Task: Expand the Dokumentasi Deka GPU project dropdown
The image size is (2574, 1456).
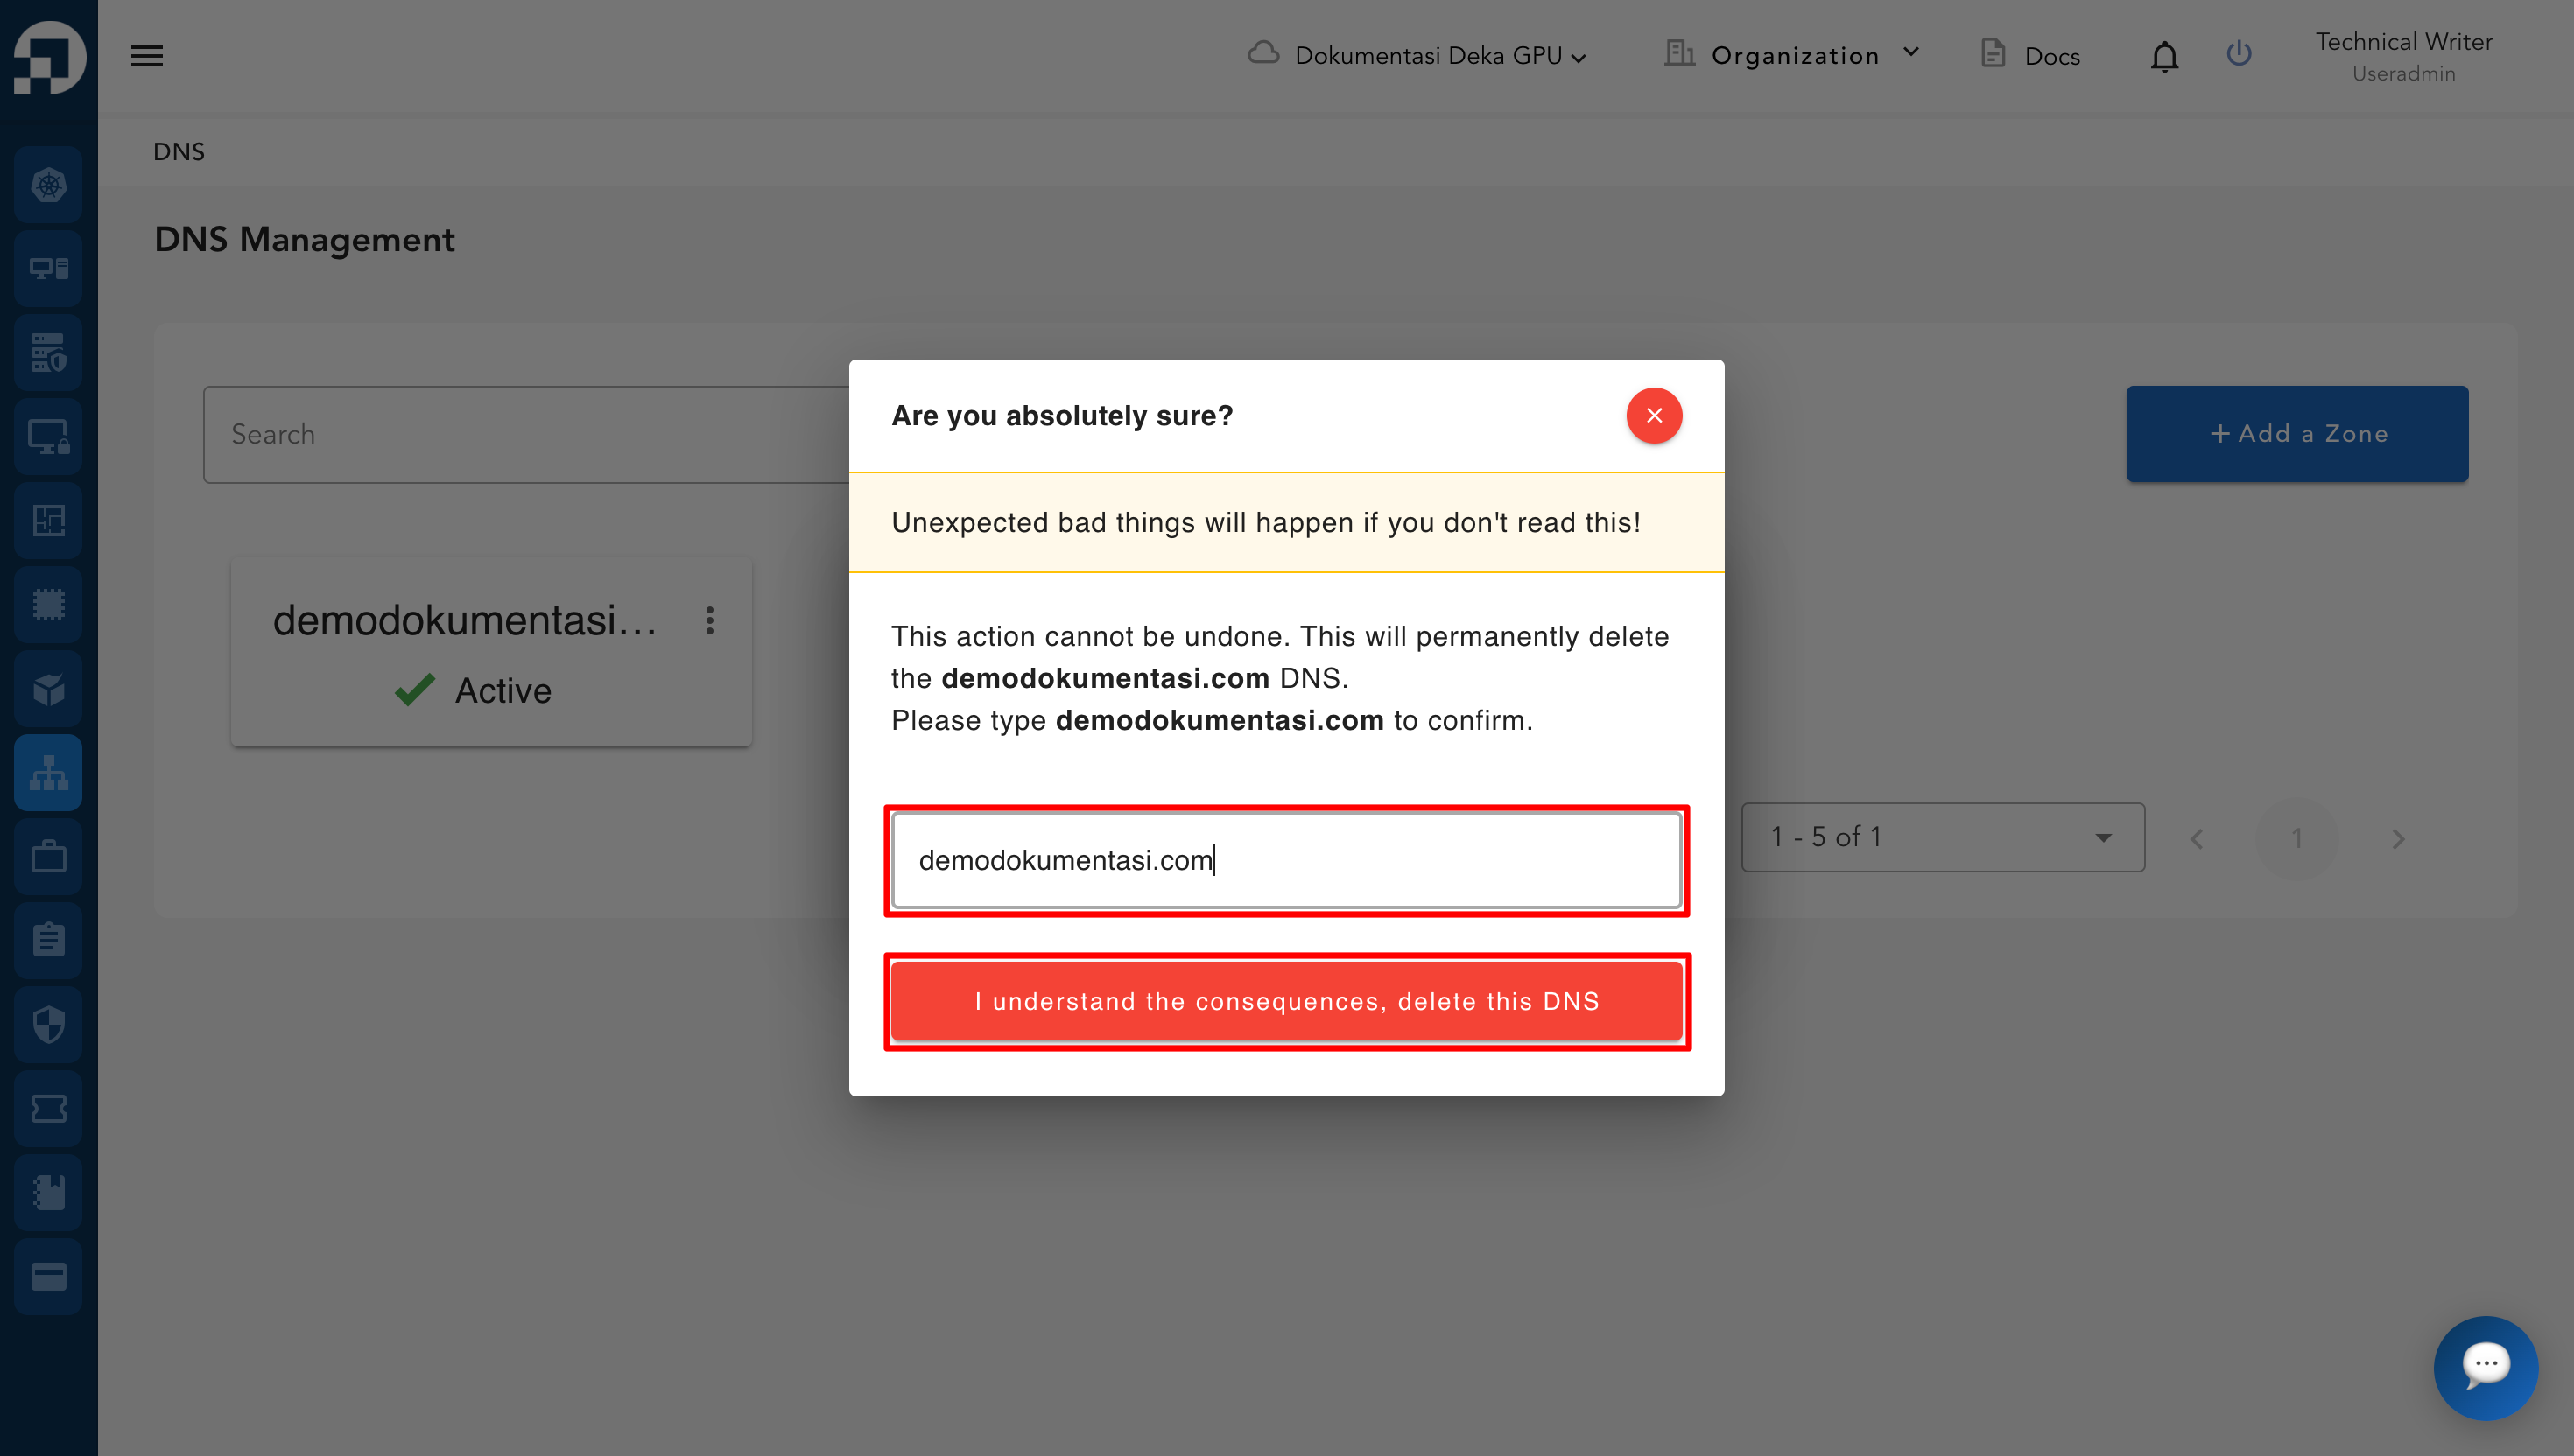Action: point(1417,56)
